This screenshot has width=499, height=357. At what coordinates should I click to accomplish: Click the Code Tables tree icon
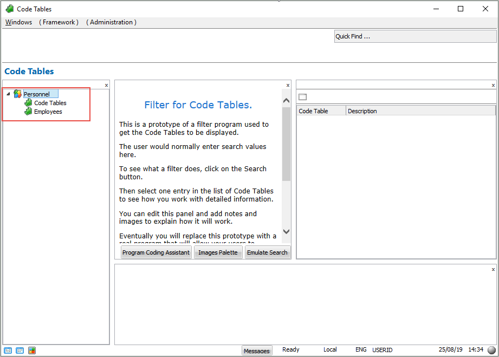coord(28,103)
